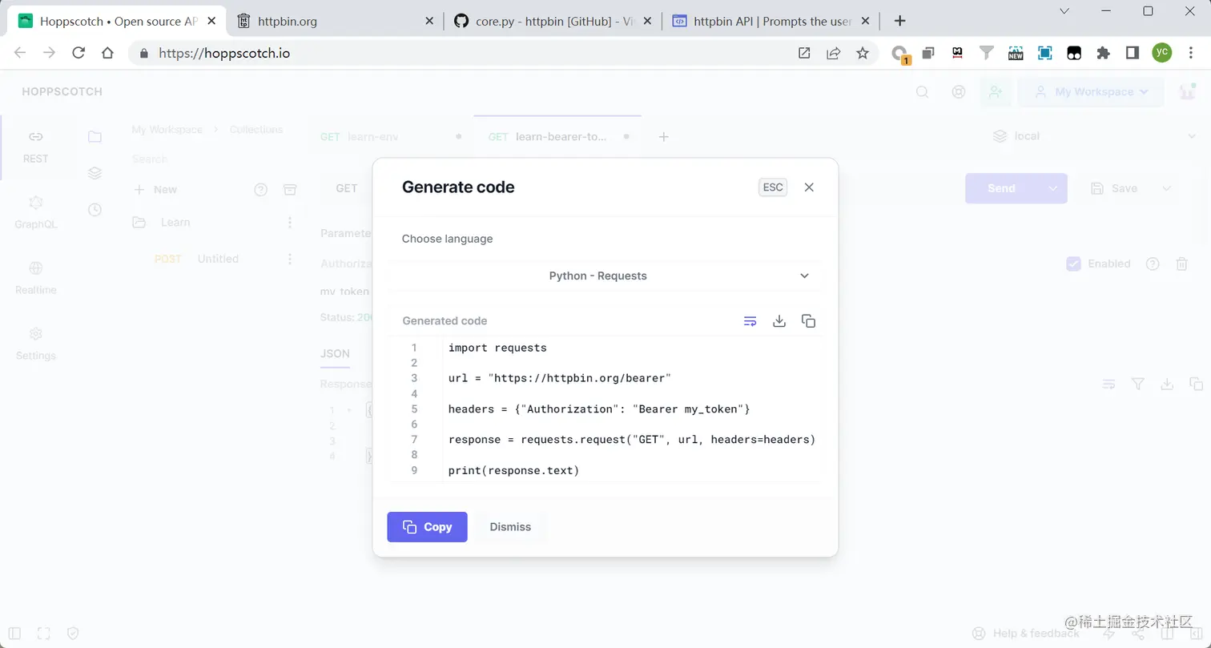Click the url assignment line in the code
Viewport: 1211px width, 648px height.
coord(560,378)
